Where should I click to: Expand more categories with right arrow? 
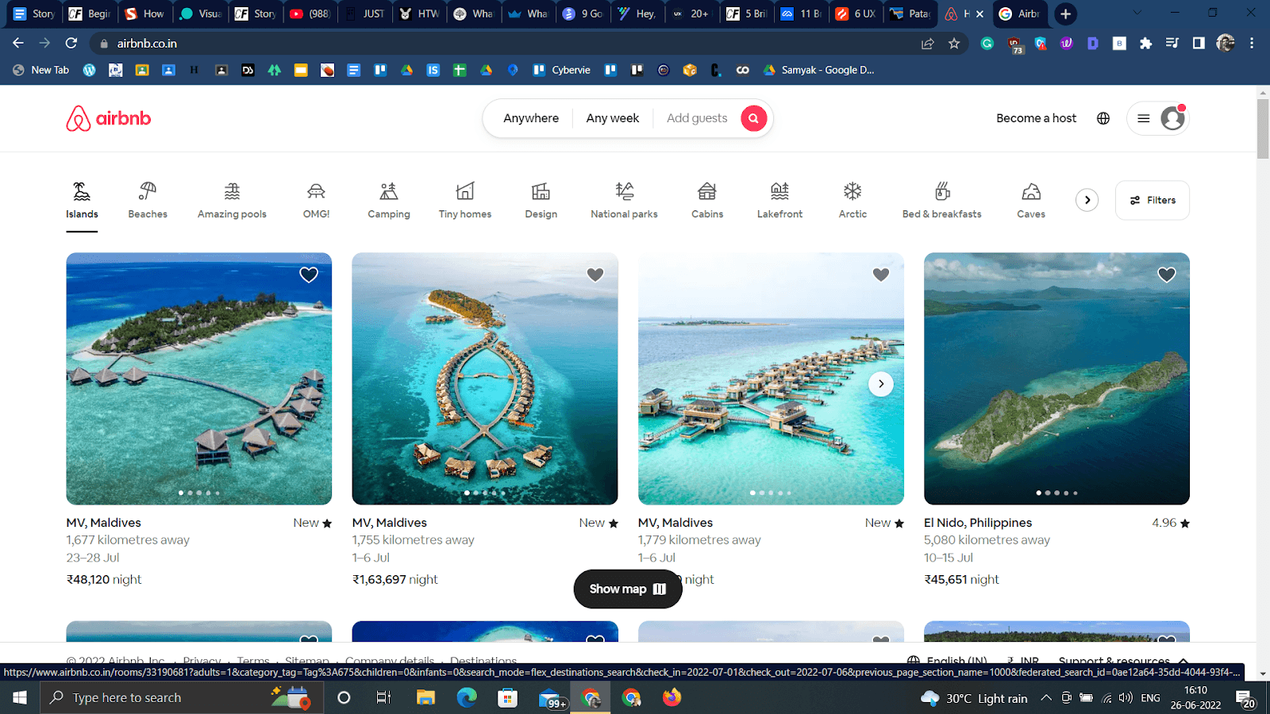point(1086,200)
